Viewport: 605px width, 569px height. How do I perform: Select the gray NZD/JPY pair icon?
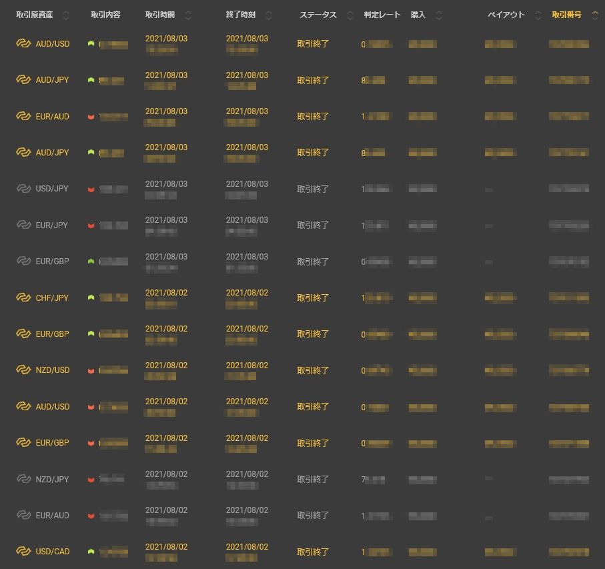[x=24, y=479]
